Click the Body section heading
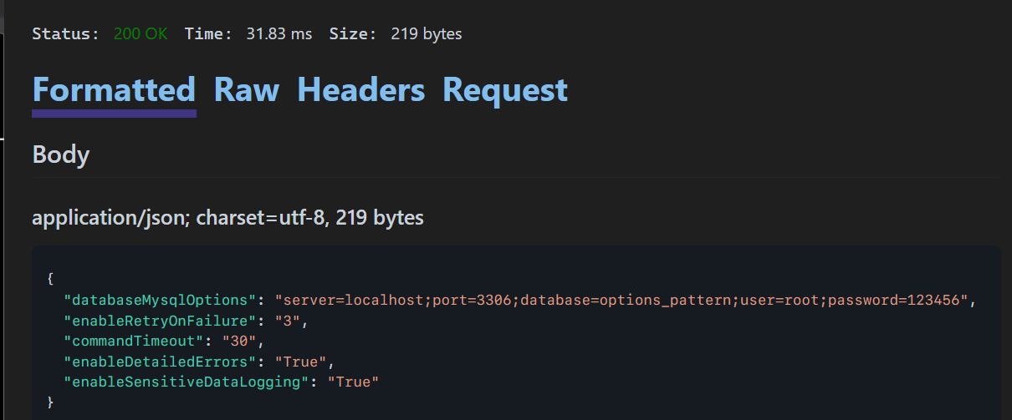The image size is (1012, 420). click(60, 154)
